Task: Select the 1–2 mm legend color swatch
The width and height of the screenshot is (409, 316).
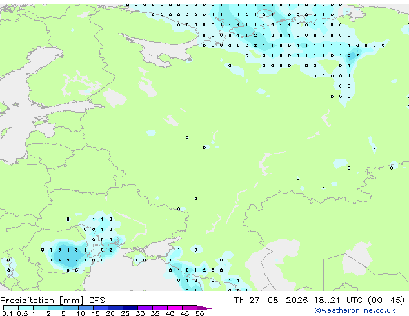Action: click(x=41, y=308)
